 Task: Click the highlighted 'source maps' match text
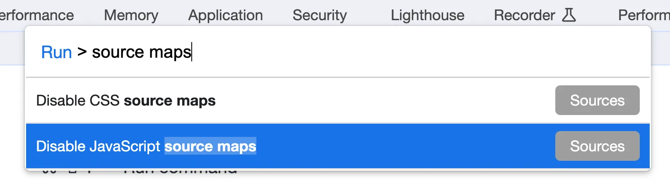(x=210, y=146)
